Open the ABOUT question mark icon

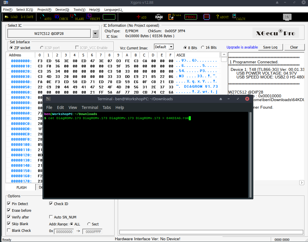tap(222, 17)
